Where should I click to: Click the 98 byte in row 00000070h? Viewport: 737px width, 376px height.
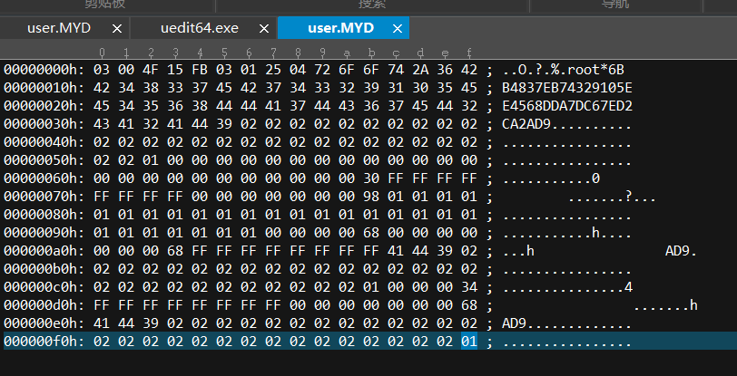(371, 197)
